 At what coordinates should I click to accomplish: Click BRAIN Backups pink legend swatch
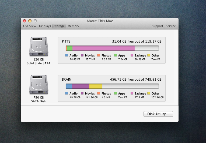(132, 93)
